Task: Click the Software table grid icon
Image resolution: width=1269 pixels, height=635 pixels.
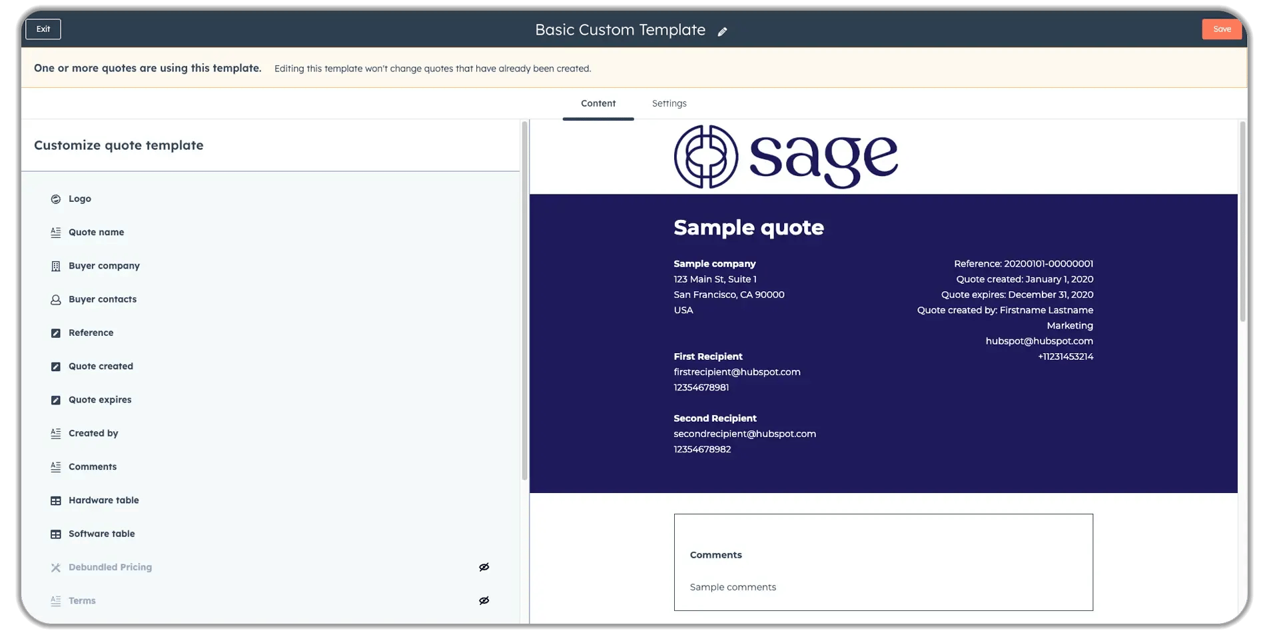Action: click(56, 534)
